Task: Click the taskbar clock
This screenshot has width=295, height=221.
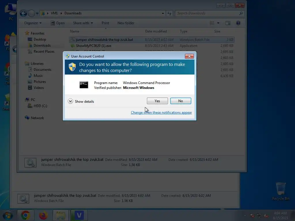Action: pos(280,216)
